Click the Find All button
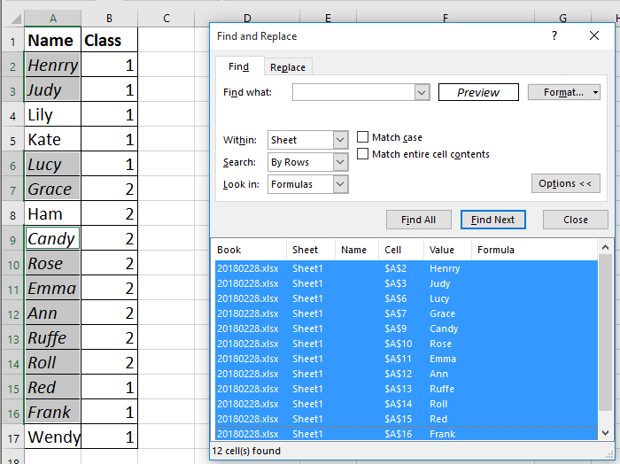The height and width of the screenshot is (464, 620). click(418, 220)
